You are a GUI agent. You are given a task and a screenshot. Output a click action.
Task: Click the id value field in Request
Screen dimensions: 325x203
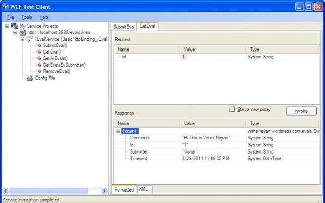[x=213, y=57]
